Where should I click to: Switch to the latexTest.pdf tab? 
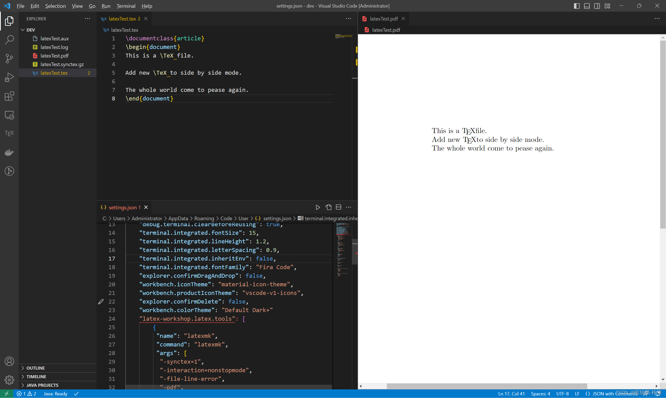click(x=383, y=18)
